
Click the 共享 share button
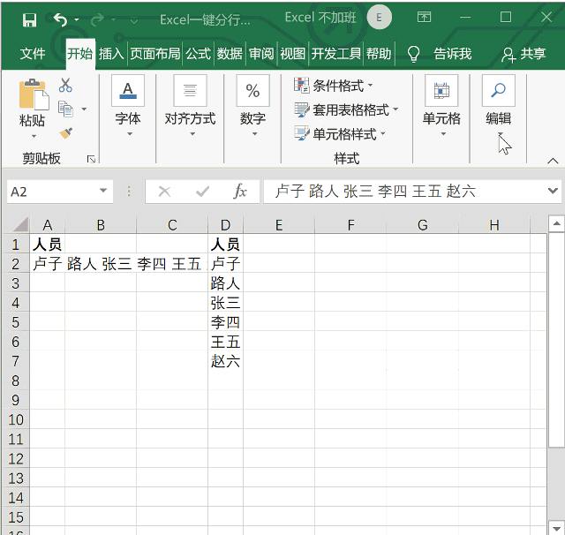[524, 54]
